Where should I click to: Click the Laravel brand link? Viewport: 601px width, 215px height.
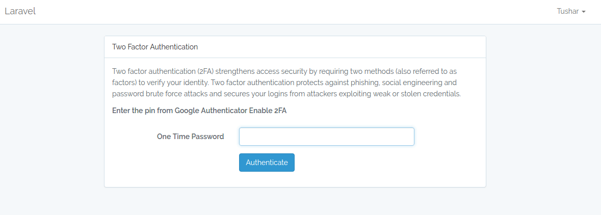click(x=20, y=11)
